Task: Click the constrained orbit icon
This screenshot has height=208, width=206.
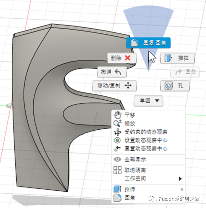Action: [x=118, y=132]
